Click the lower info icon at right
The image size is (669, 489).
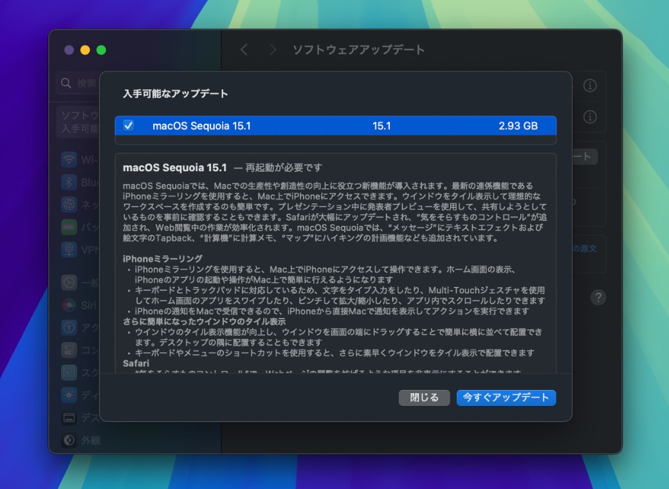(590, 116)
